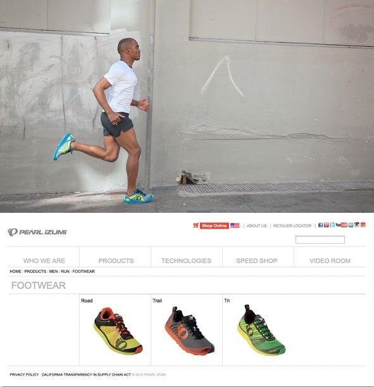Open the LinkedIn social icon

(x=351, y=225)
